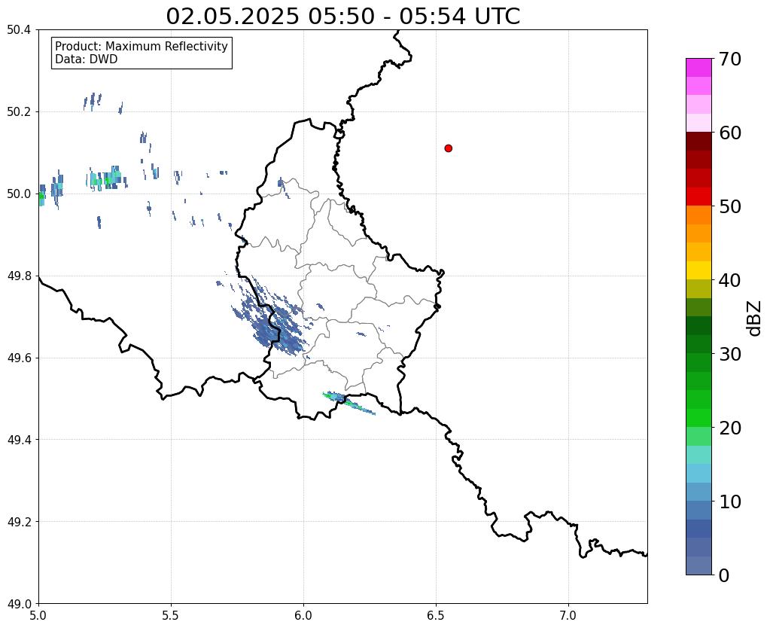The width and height of the screenshot is (770, 628).
Task: Click the title '02.05.2025 05:50 - 05:54 UTC'
Action: coord(342,17)
